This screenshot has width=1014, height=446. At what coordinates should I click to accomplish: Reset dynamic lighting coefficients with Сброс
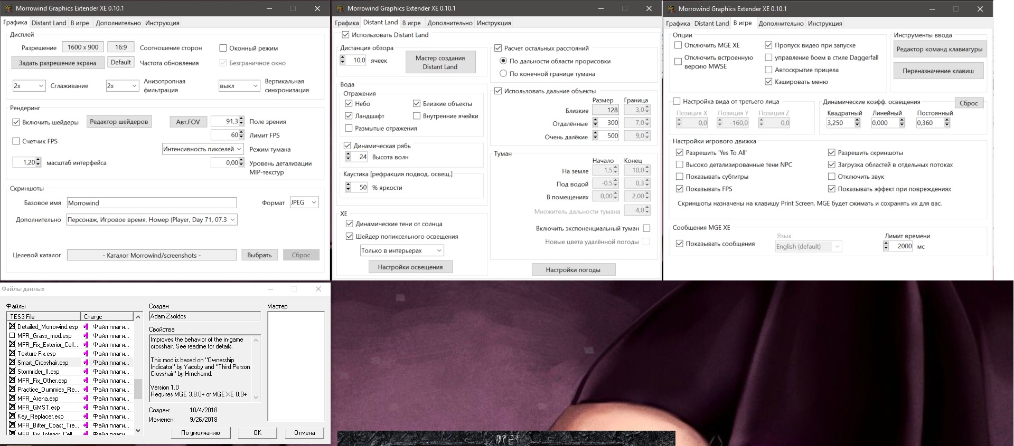point(969,103)
